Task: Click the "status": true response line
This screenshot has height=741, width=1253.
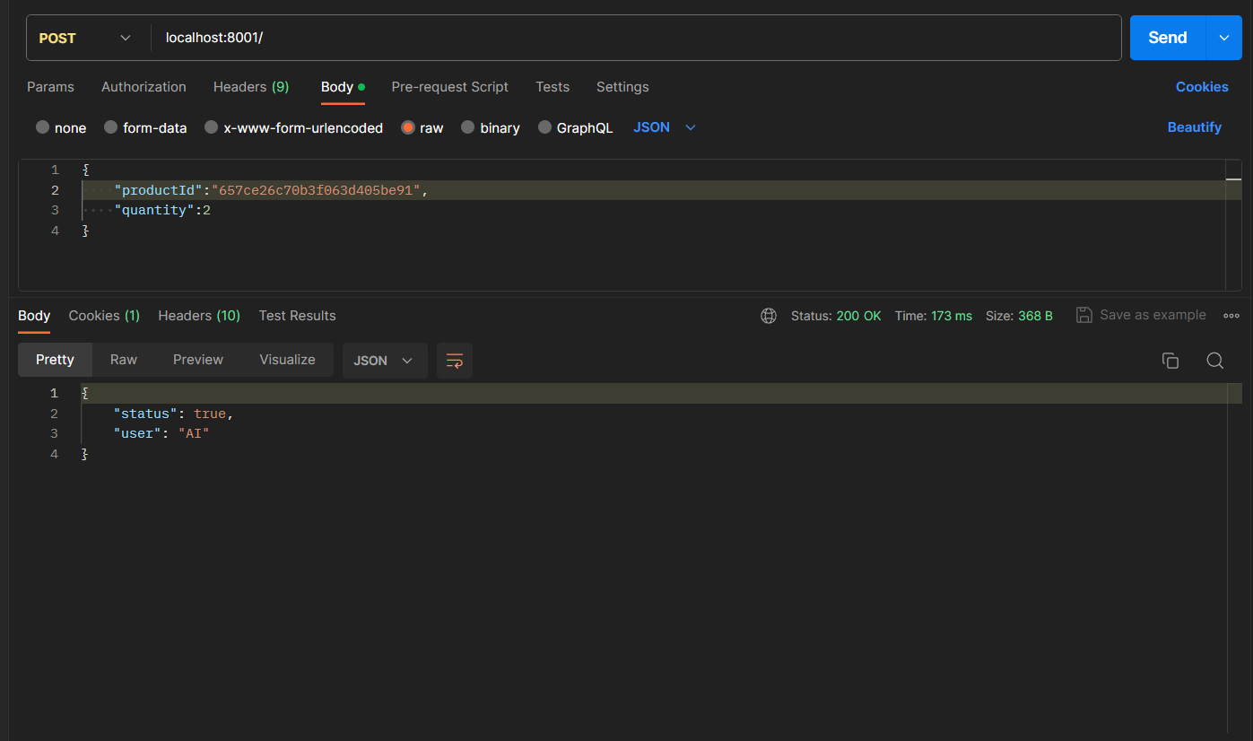Action: point(654,414)
